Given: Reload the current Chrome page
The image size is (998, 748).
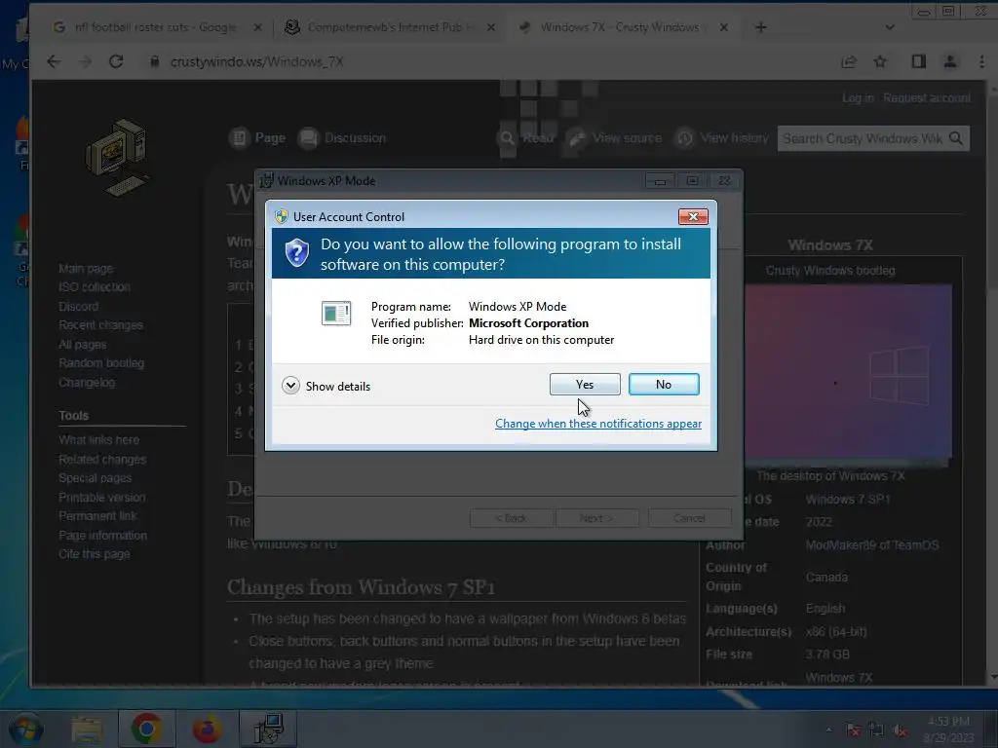Looking at the screenshot, I should (116, 61).
